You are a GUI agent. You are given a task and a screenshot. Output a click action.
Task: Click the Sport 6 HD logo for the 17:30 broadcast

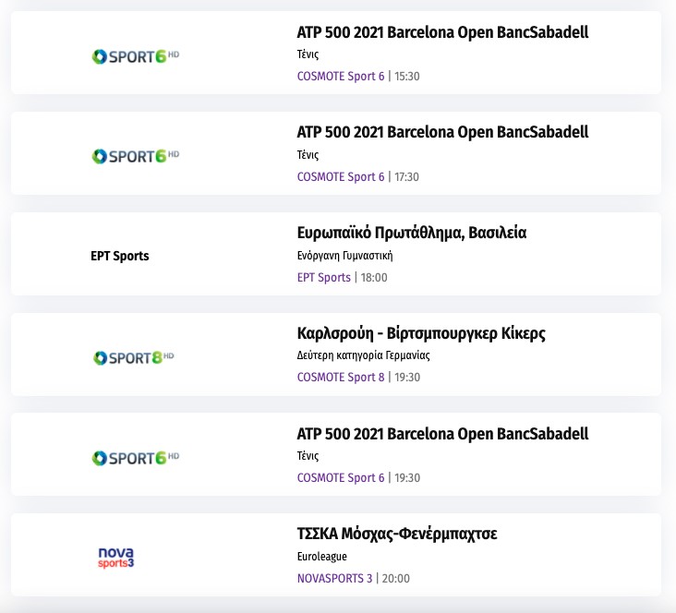(135, 156)
